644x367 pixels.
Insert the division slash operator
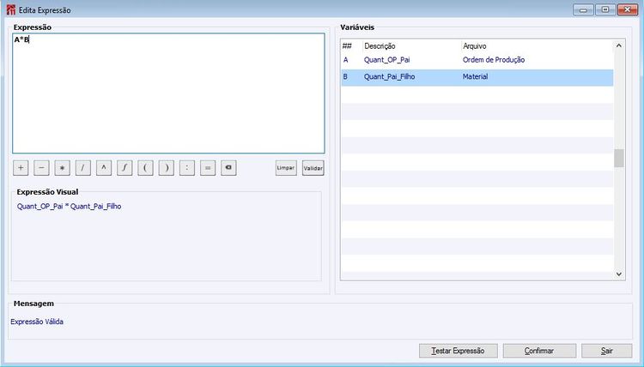coord(83,168)
